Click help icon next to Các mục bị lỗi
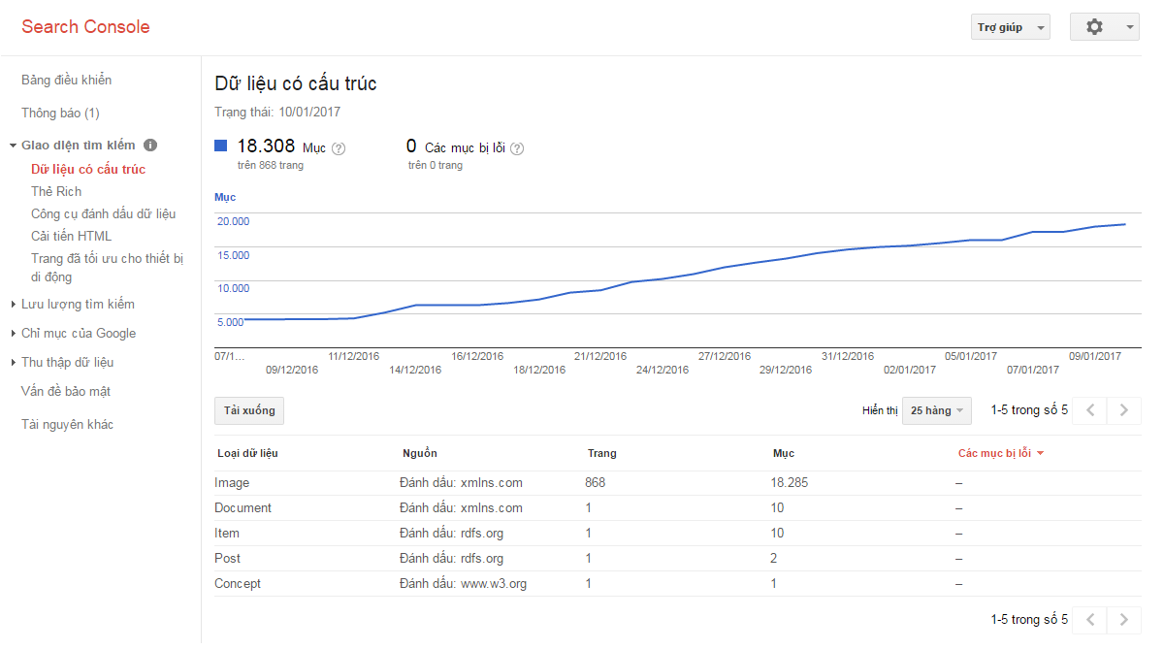Viewport: 1164px width, 650px height. (517, 148)
